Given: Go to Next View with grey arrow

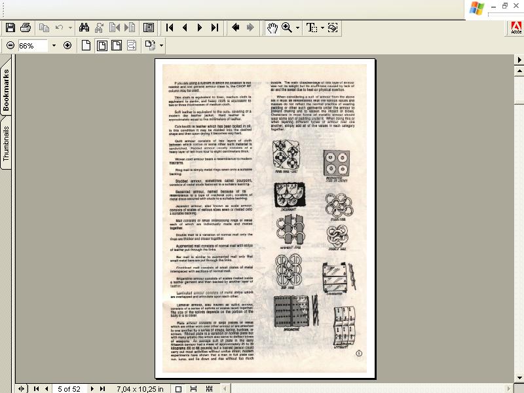Looking at the screenshot, I should [250, 28].
